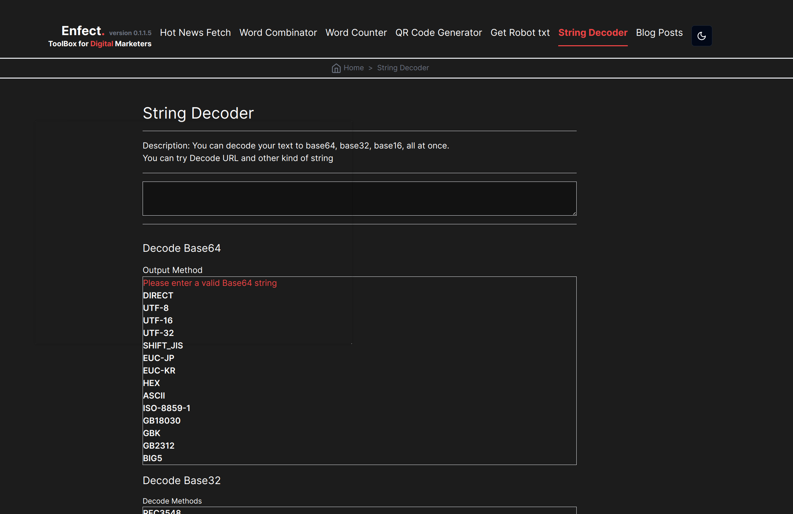Choose BIG5 output encoding
Image resolution: width=793 pixels, height=514 pixels.
click(x=152, y=458)
